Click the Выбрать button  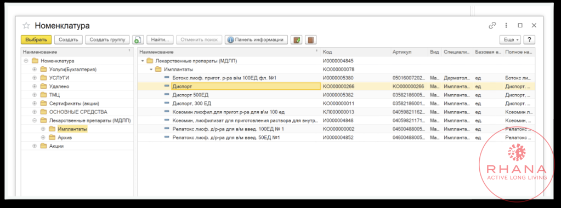pyautogui.click(x=36, y=39)
